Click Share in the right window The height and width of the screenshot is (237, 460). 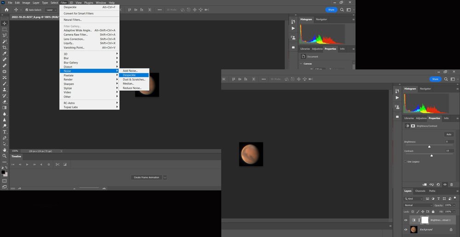[435, 79]
